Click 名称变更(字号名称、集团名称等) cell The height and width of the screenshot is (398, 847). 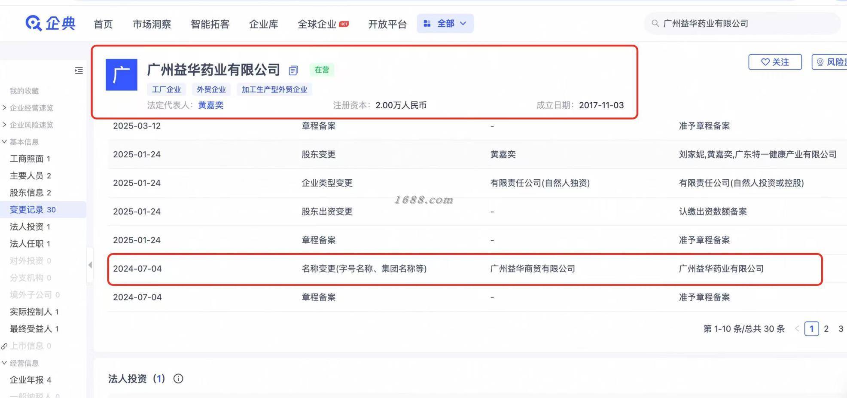[x=364, y=269]
